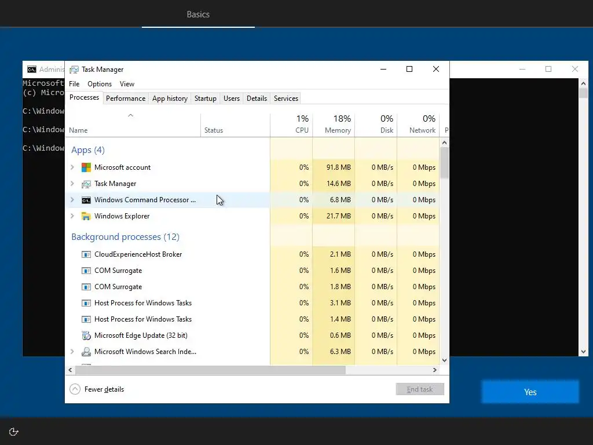593x445 pixels.
Task: Click Command Prompt window scroll up arrow
Action: [583, 83]
